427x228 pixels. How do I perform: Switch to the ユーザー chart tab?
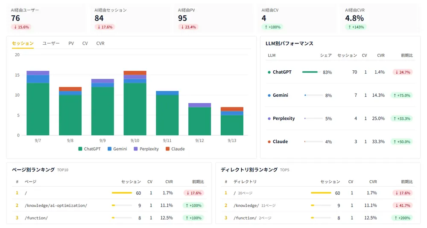pos(51,43)
